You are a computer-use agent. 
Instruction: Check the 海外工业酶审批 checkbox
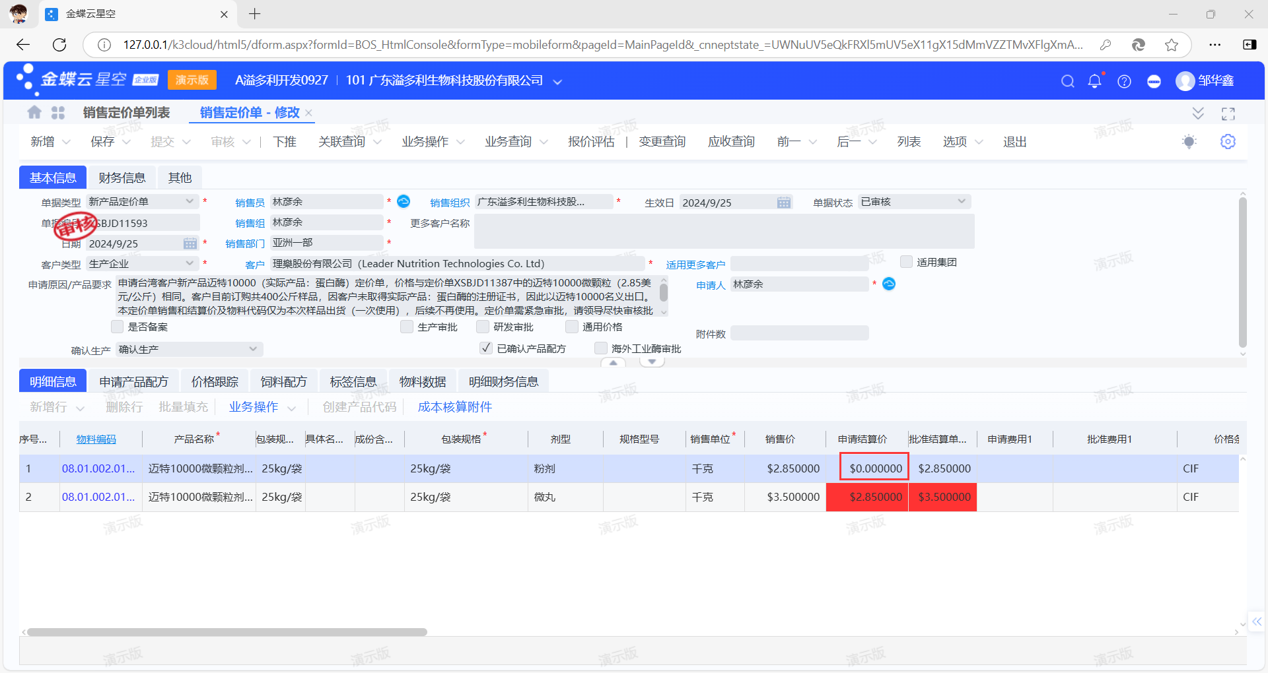click(x=601, y=348)
